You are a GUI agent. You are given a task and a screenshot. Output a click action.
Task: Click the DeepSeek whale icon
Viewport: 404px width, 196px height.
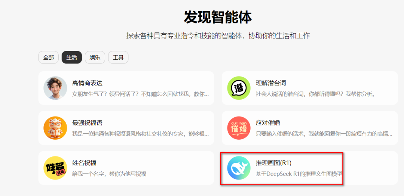[x=239, y=168]
